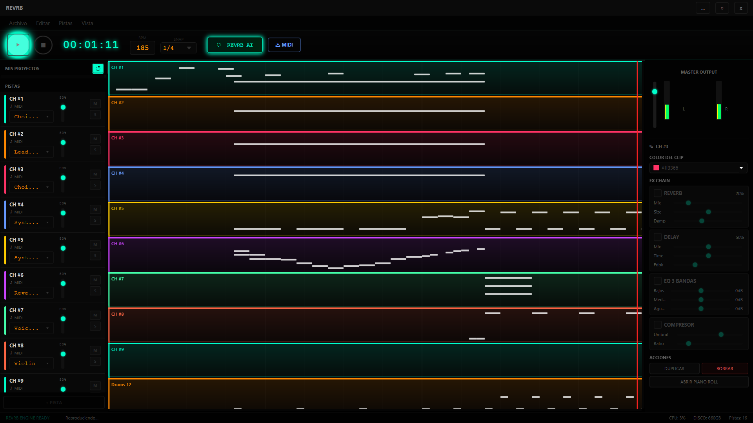This screenshot has width=753, height=423.
Task: Click the Borrar button
Action: (x=725, y=369)
